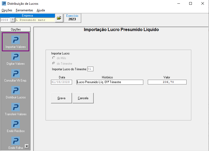Click the Exercício 2023 button
The image size is (209, 151).
(72, 18)
